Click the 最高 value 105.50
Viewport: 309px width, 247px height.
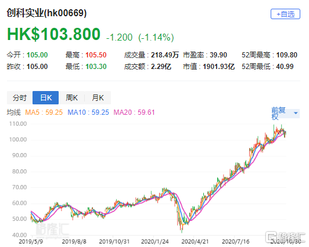(96, 55)
